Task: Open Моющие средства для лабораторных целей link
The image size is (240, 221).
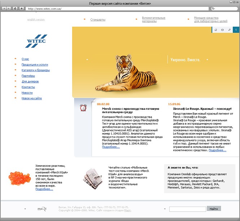Action: click(211, 19)
